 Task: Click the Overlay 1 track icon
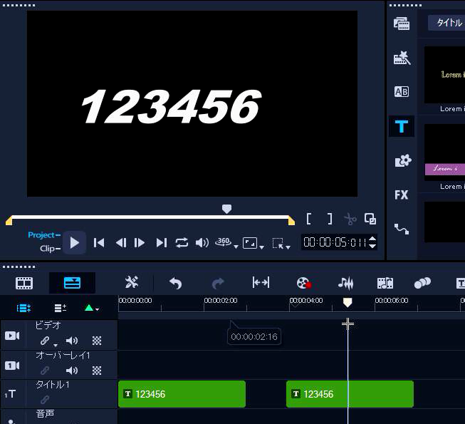click(x=12, y=366)
